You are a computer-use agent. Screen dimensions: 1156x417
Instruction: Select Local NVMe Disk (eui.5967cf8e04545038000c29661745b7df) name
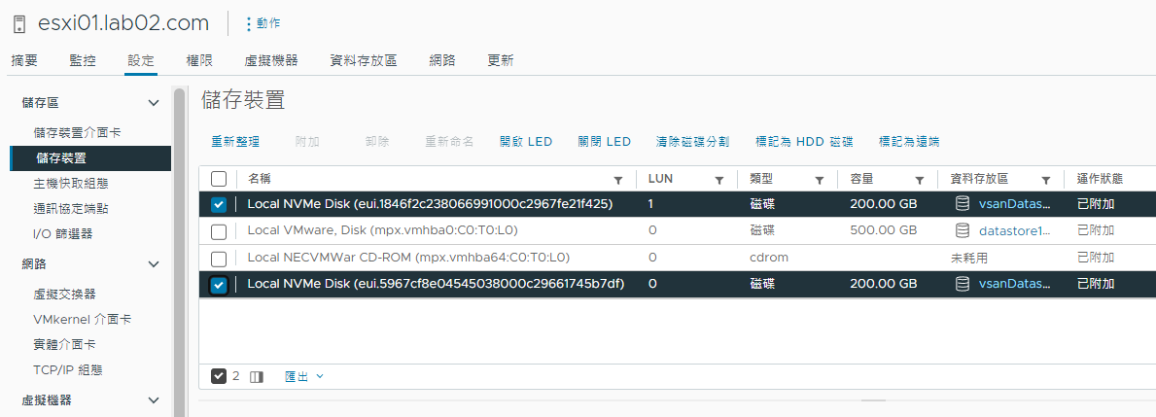point(436,284)
